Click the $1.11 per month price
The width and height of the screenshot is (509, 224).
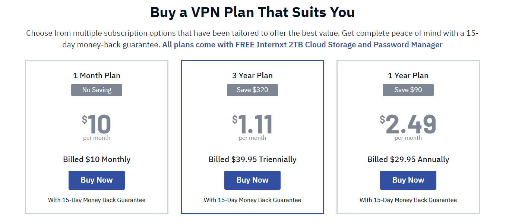252,127
